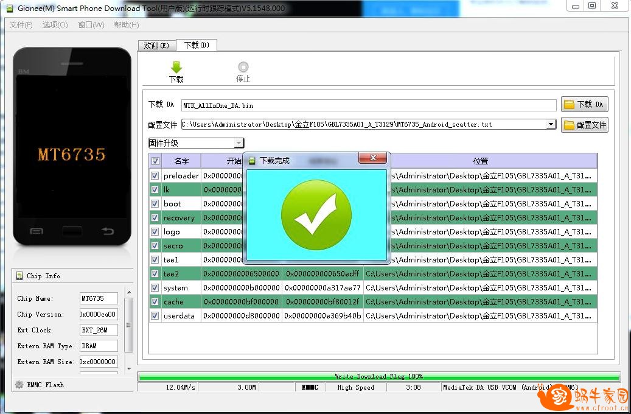The image size is (631, 414).
Task: Click the phone's menu key icon
Action: (x=37, y=231)
